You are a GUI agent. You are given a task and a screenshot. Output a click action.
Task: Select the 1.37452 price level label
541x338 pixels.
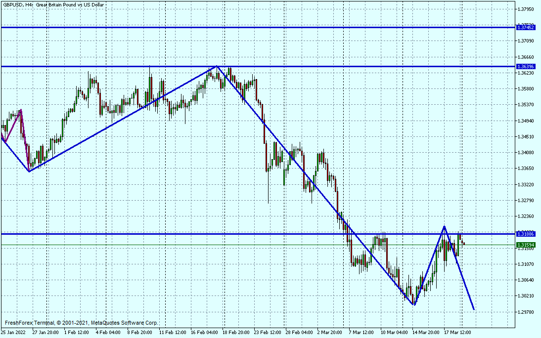[526, 27]
